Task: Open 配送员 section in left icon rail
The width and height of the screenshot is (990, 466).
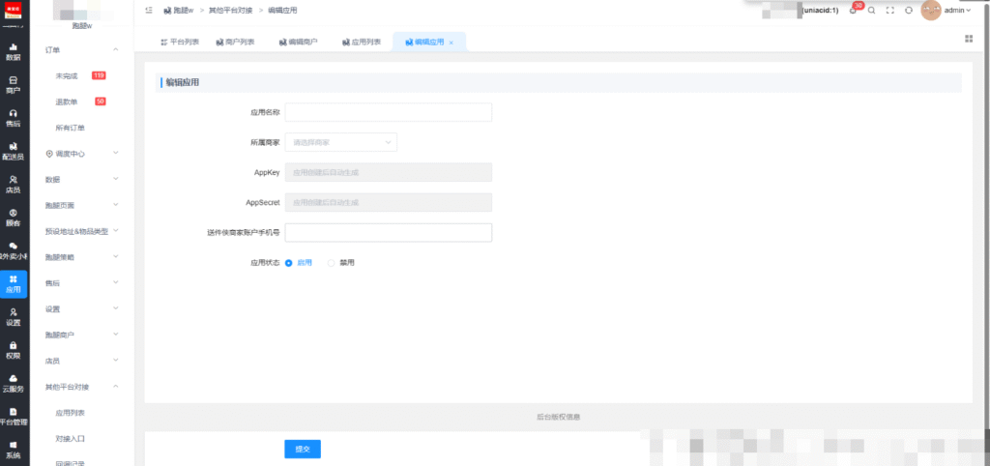Action: (13, 150)
